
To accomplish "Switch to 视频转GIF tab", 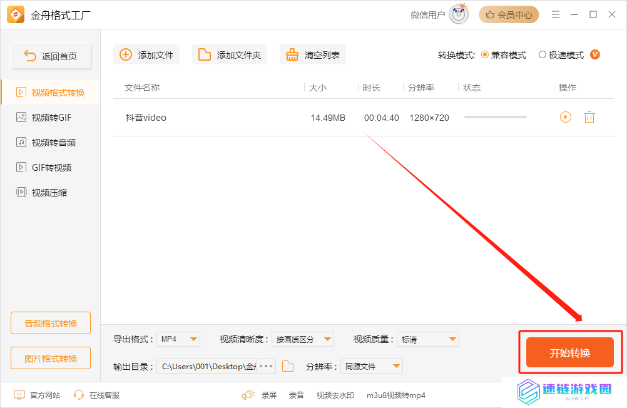I will pos(51,118).
